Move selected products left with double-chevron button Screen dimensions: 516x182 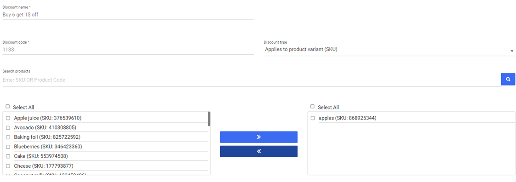tap(258, 151)
